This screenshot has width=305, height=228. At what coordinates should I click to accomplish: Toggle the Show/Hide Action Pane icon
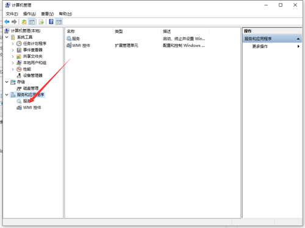(x=59, y=21)
